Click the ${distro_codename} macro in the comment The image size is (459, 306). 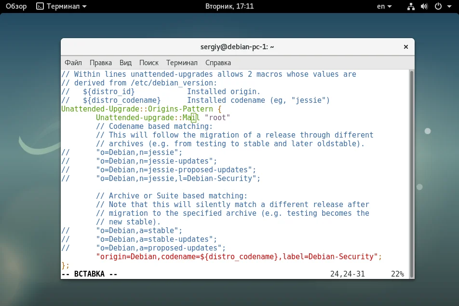[122, 100]
